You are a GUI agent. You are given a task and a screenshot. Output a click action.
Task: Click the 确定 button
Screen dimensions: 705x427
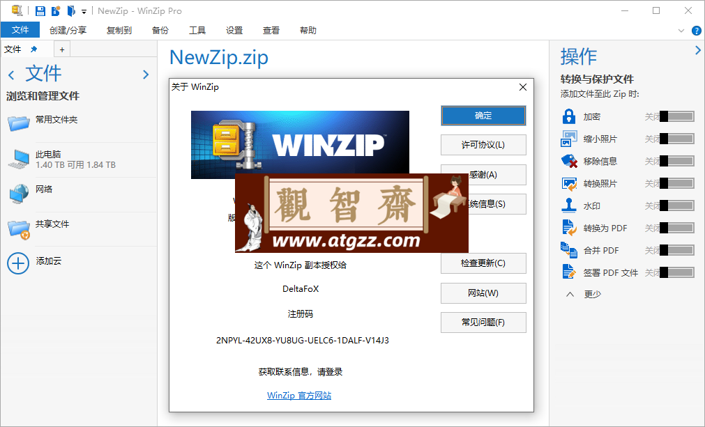[x=483, y=116]
